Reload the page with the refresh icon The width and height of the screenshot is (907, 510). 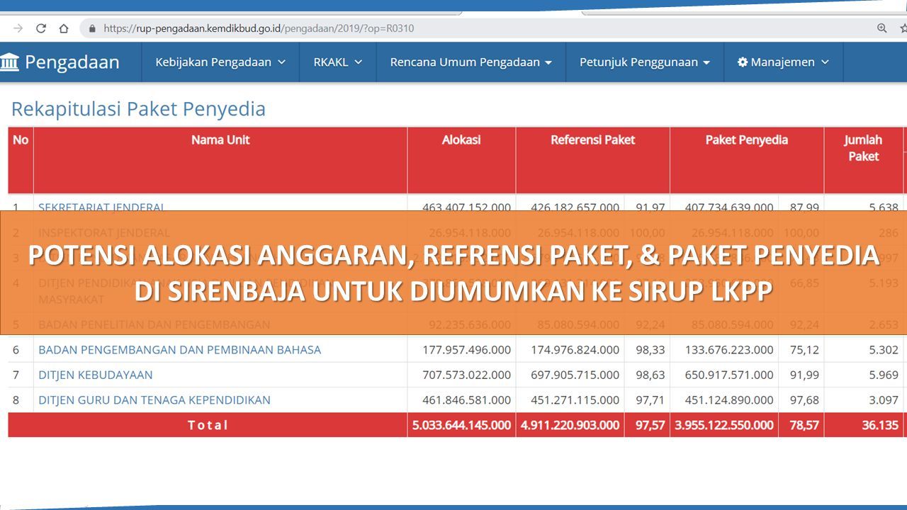tap(41, 28)
